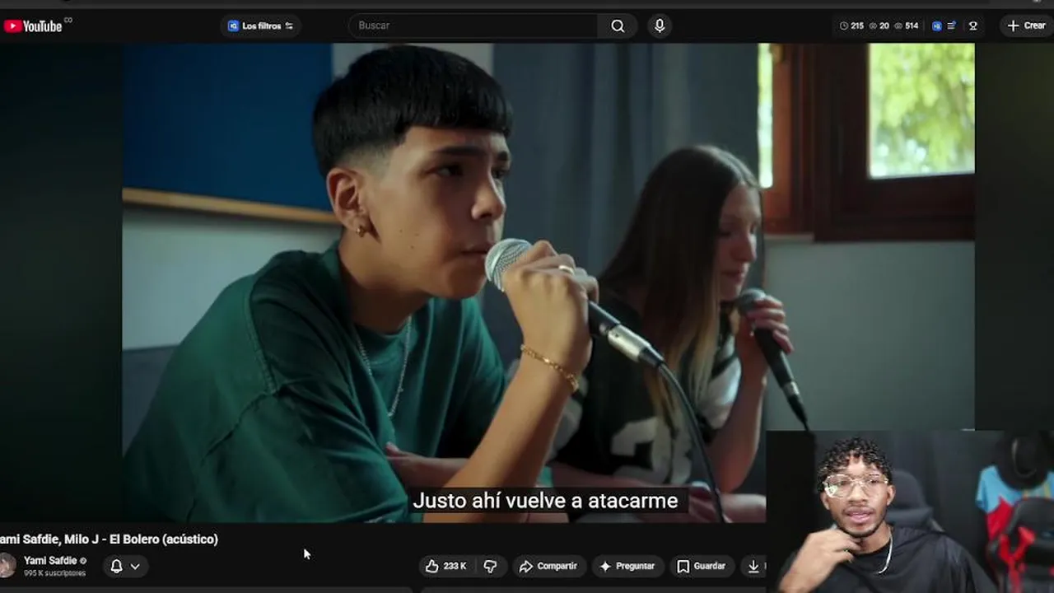
Task: Click '995 K suscriptores' subscriber count text
Action: pos(54,573)
